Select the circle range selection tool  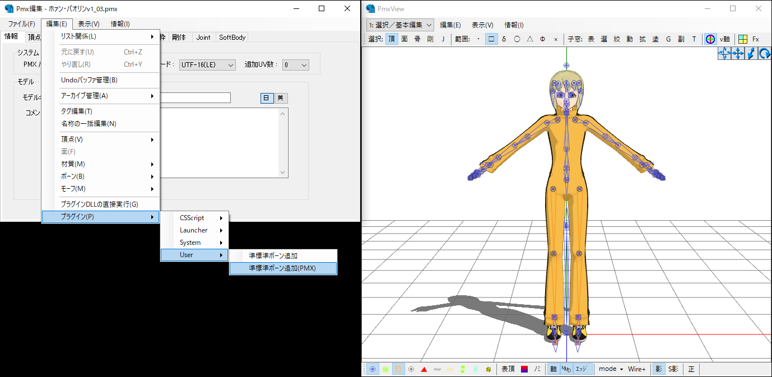517,39
